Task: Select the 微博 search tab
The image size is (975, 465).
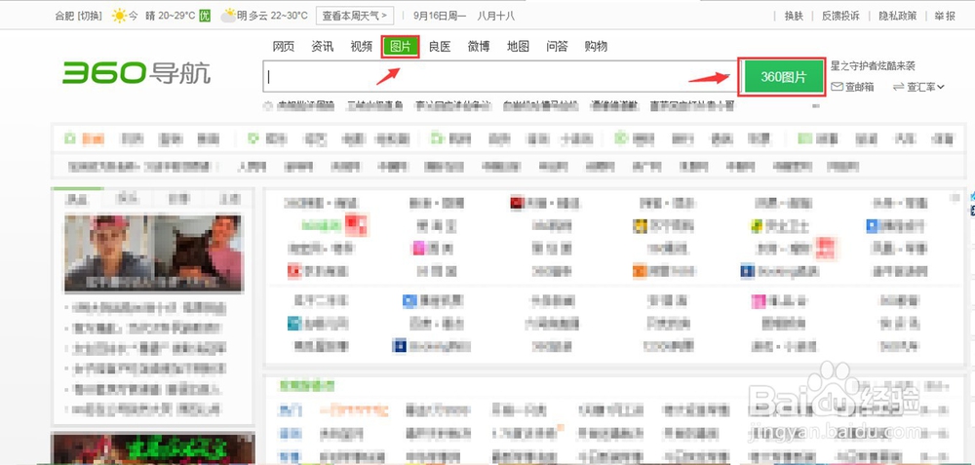Action: pos(479,46)
